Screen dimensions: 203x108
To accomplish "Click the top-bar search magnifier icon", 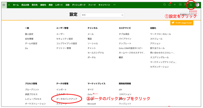I will point(165,5).
